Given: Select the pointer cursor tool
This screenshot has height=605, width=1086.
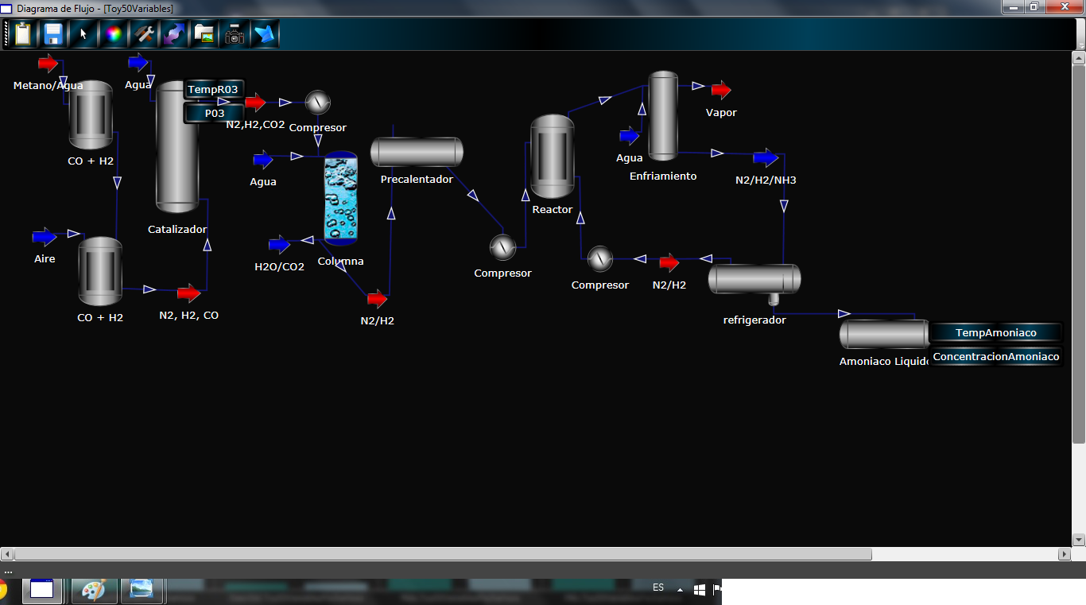Looking at the screenshot, I should 83,34.
